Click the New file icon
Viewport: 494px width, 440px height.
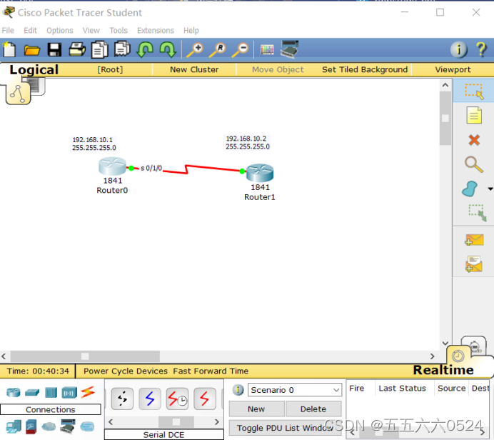click(x=9, y=50)
